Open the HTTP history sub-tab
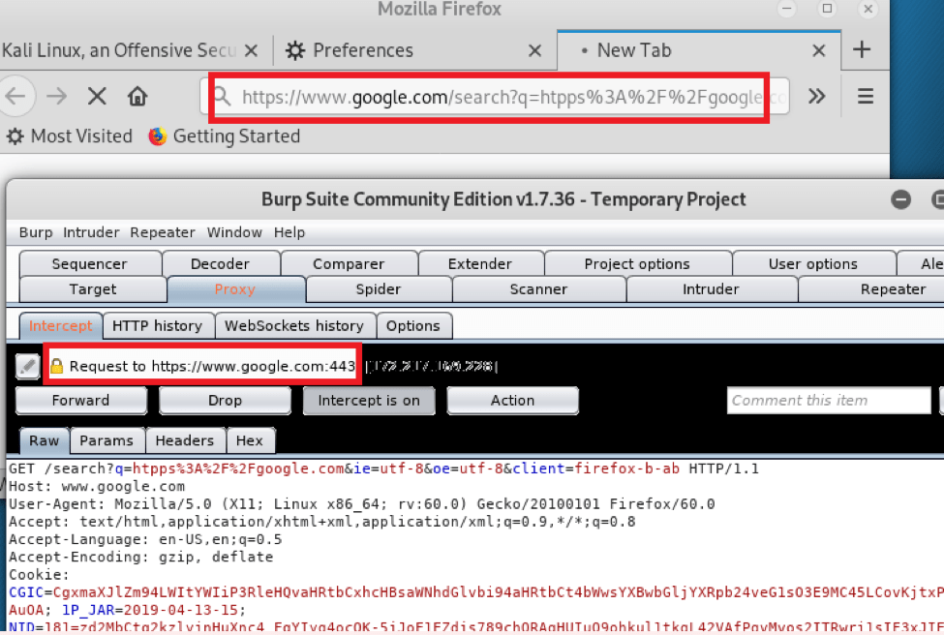Image resolution: width=944 pixels, height=635 pixels. coord(157,325)
